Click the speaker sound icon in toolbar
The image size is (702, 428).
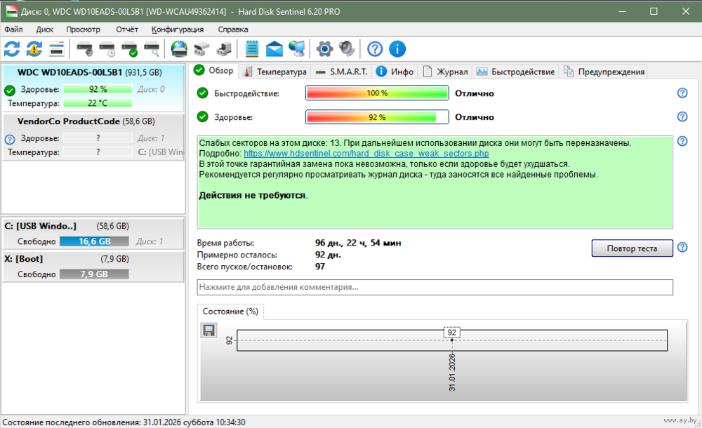tap(346, 48)
